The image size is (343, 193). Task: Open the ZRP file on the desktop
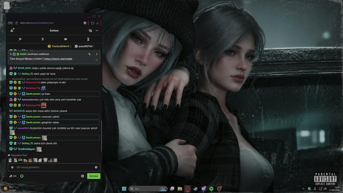7,8
